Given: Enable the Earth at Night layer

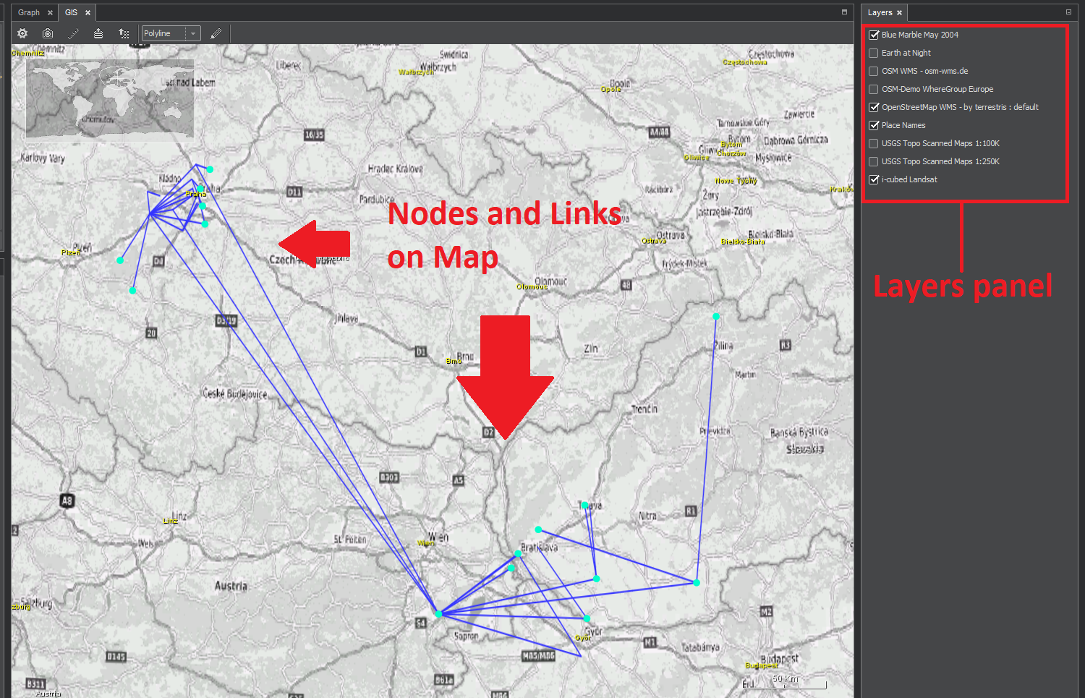Looking at the screenshot, I should pyautogui.click(x=873, y=53).
